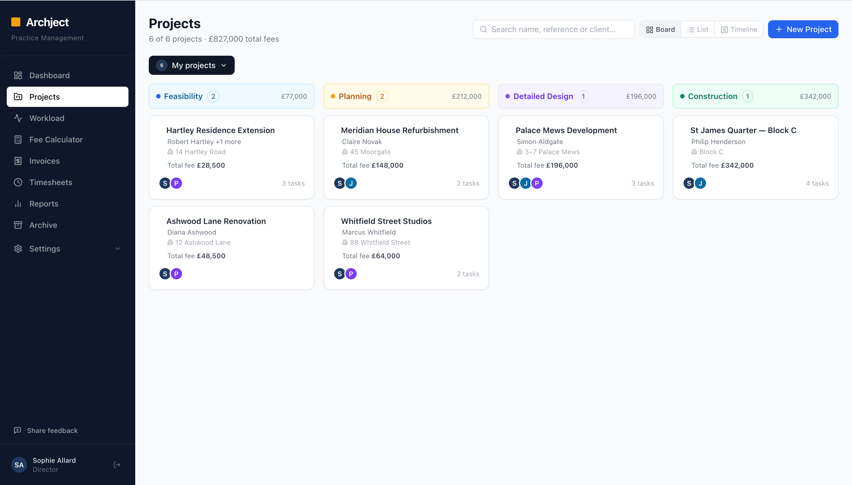Open the Dashboard page
This screenshot has height=485, width=852.
(x=67, y=75)
